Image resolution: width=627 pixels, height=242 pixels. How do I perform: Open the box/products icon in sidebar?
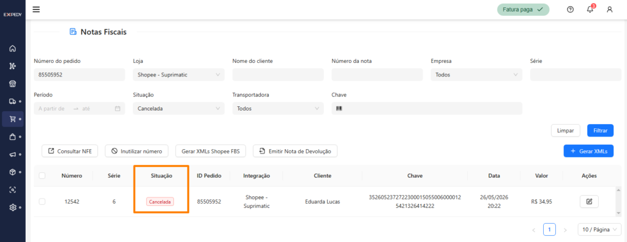[12, 172]
